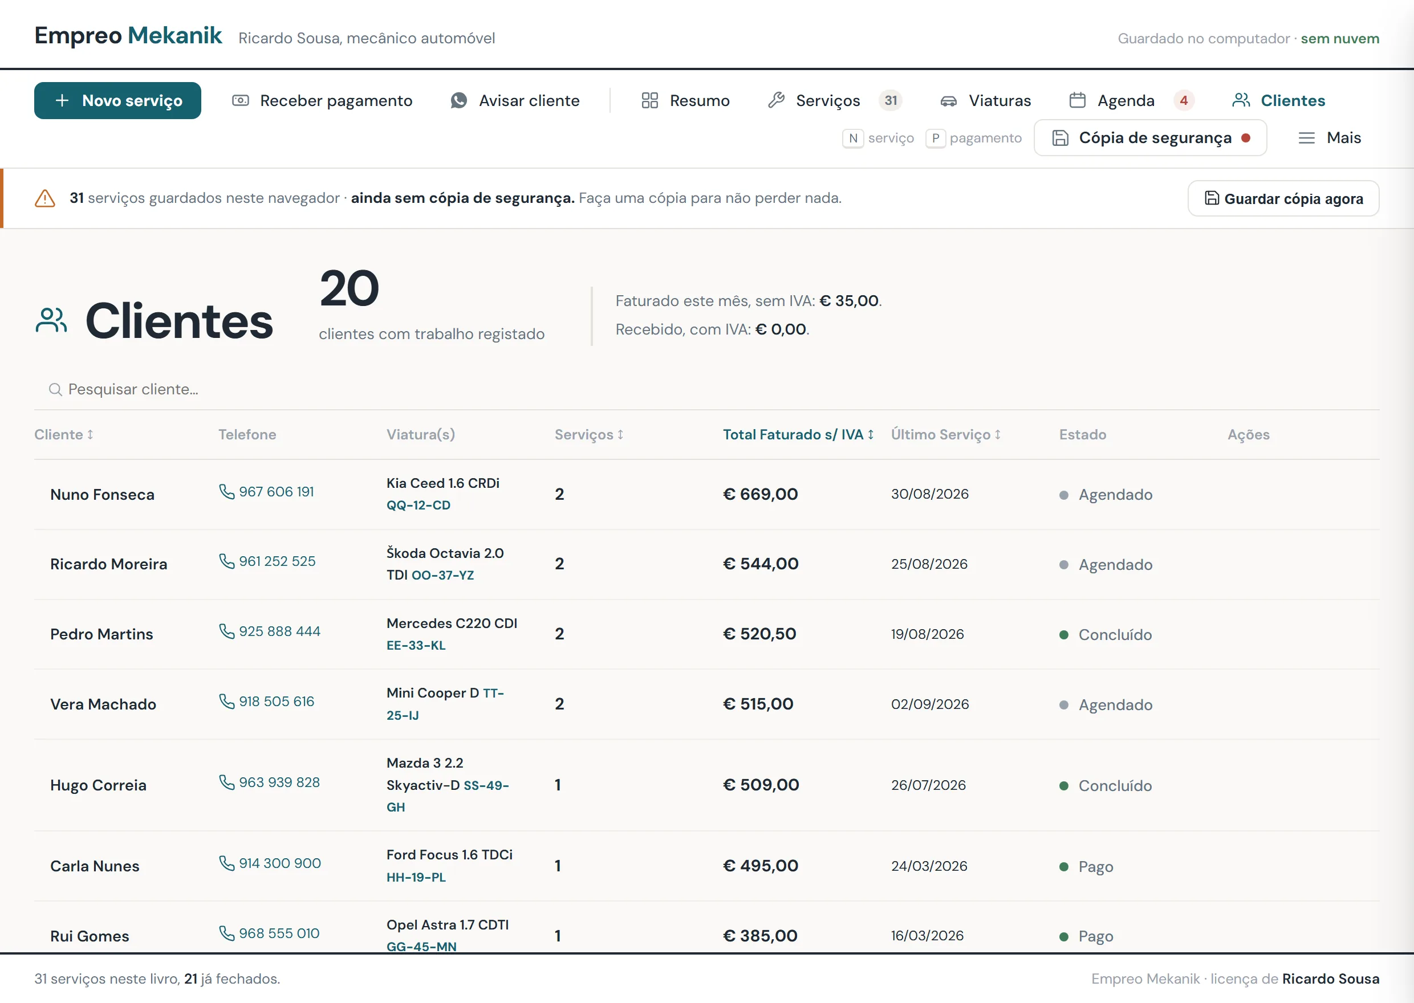The width and height of the screenshot is (1414, 1003).
Task: Open the plate HH-19-PL
Action: (x=416, y=877)
